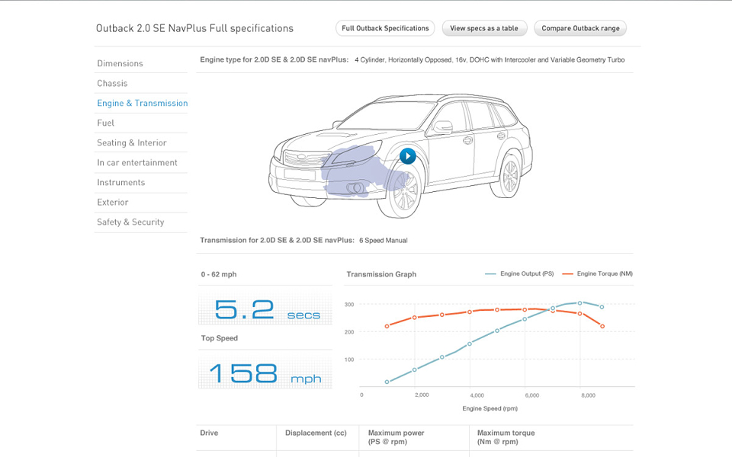732x457 pixels.
Task: Go to the Chassis section
Action: point(112,84)
